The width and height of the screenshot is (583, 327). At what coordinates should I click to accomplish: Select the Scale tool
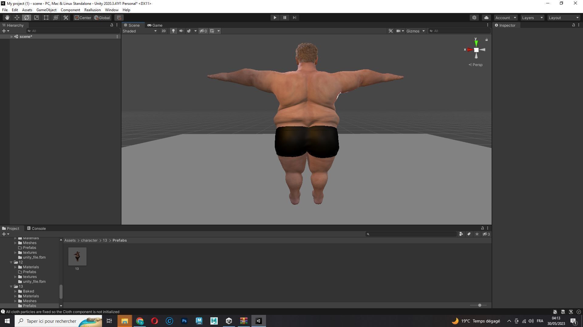point(36,18)
